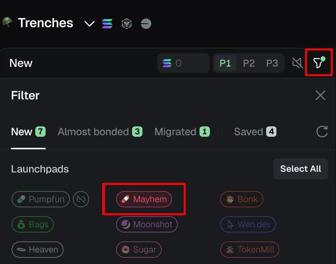Select the Solana chain icon beside Trenches
This screenshot has width=336, height=264.
coord(107,24)
